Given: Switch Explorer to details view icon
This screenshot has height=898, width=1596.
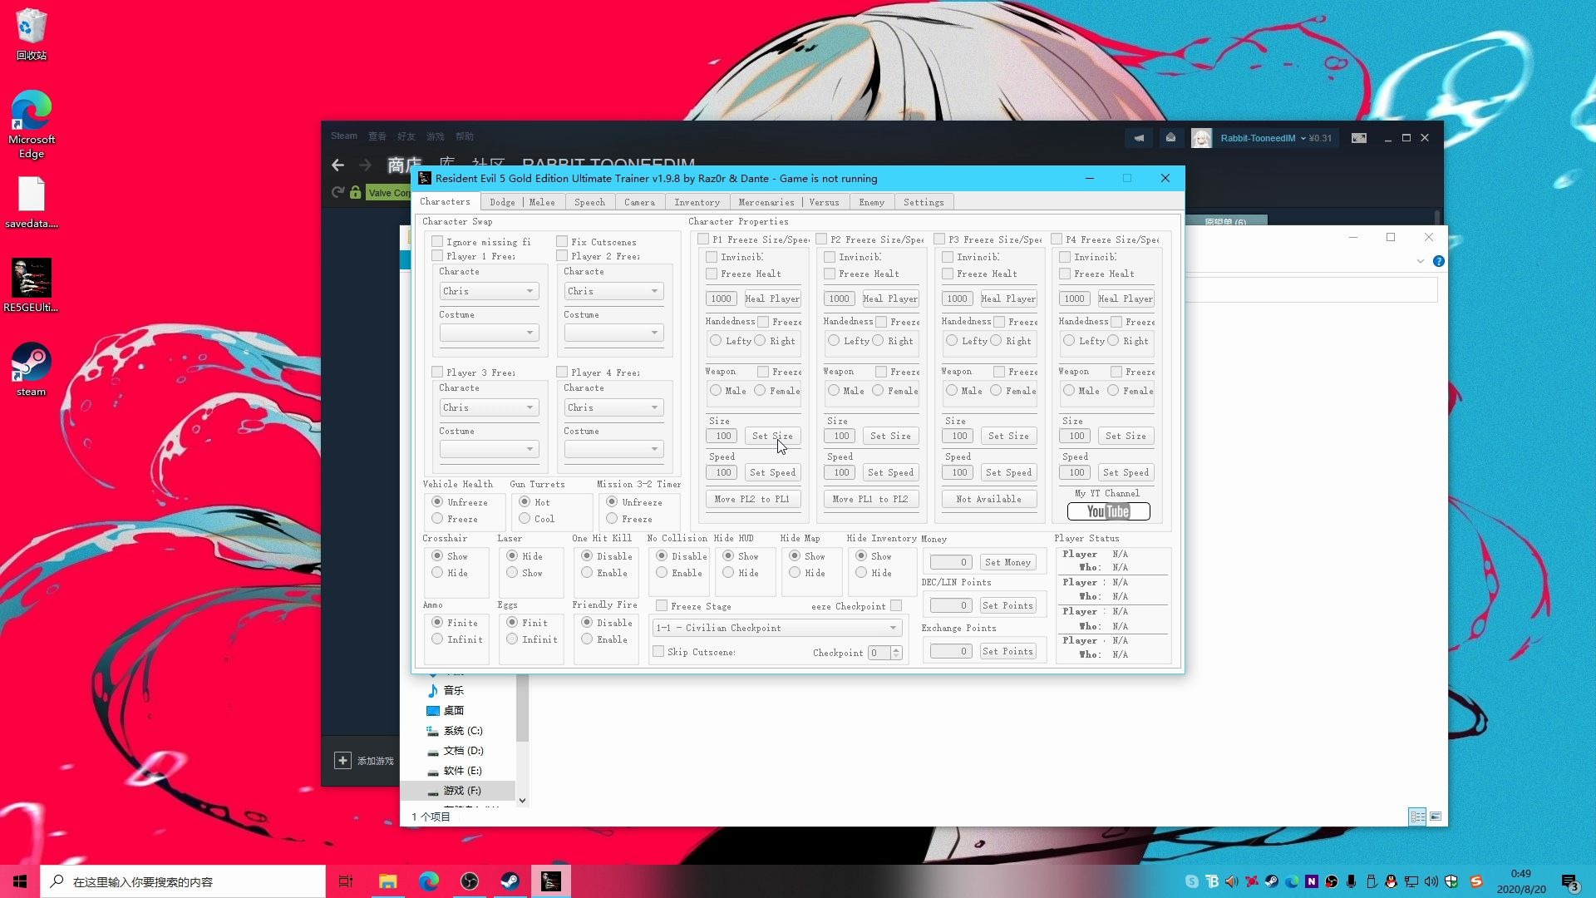Looking at the screenshot, I should pyautogui.click(x=1417, y=817).
